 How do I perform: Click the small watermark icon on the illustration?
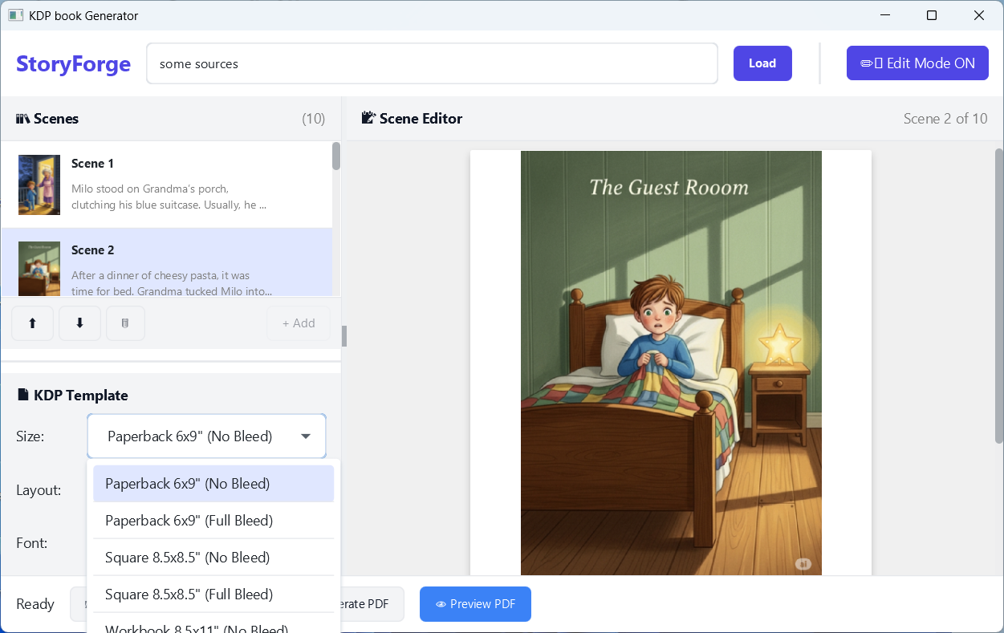(803, 563)
